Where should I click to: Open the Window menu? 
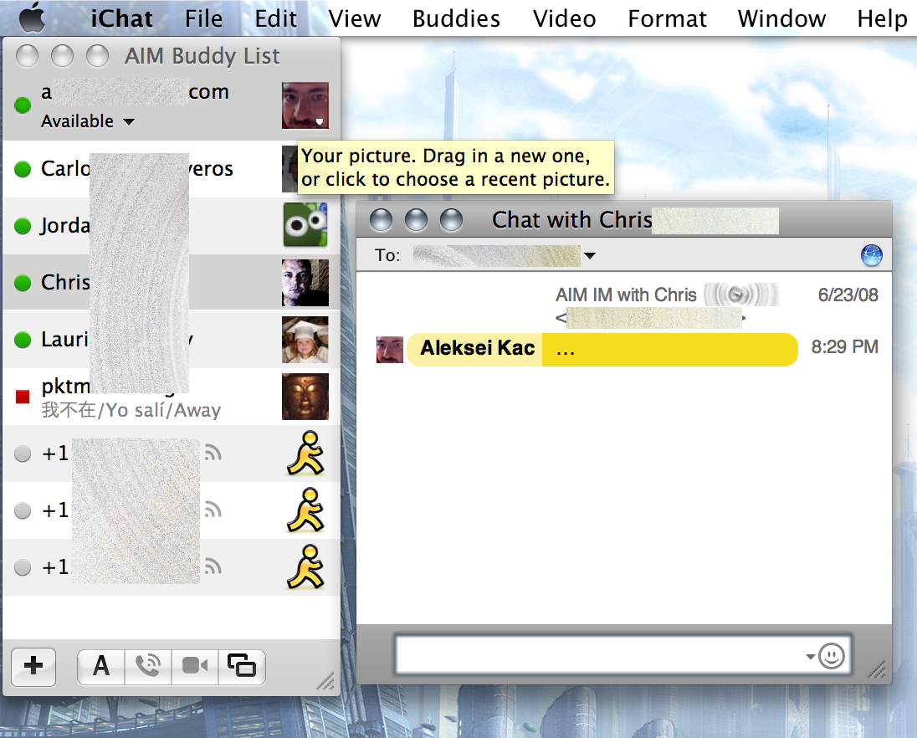click(x=781, y=18)
